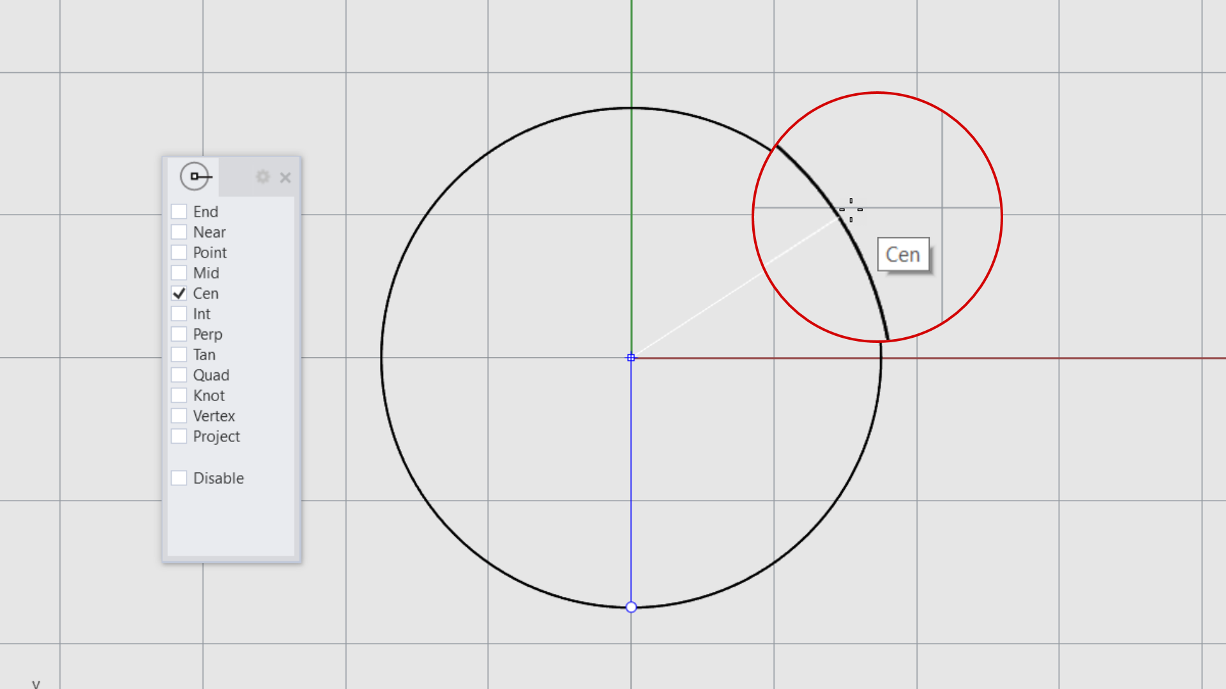The image size is (1226, 689).
Task: Enable Quad snap checkbox
Action: tap(179, 375)
